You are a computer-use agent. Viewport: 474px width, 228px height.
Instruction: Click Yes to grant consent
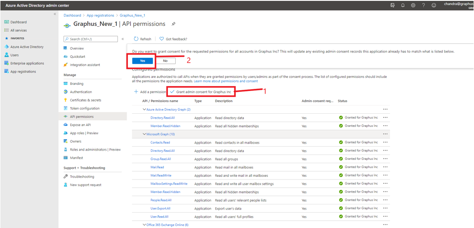[143, 61]
